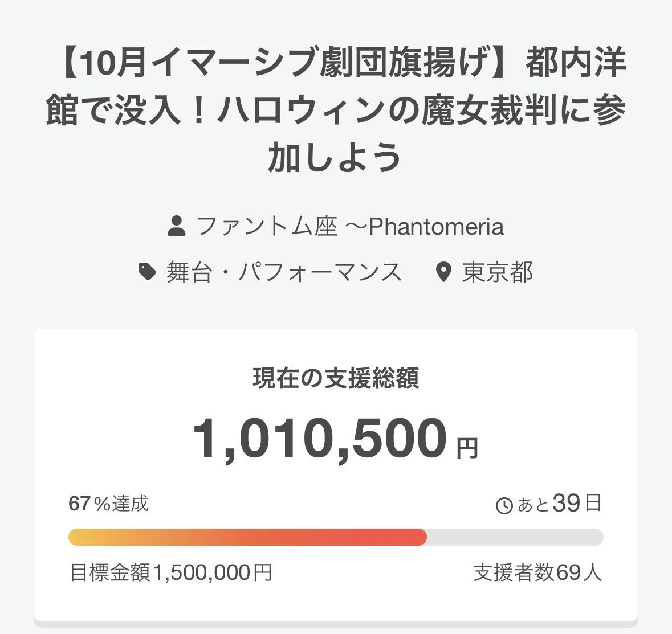This screenshot has width=672, height=634.
Task: Click the あと39日 remaining days text
Action: [559, 504]
